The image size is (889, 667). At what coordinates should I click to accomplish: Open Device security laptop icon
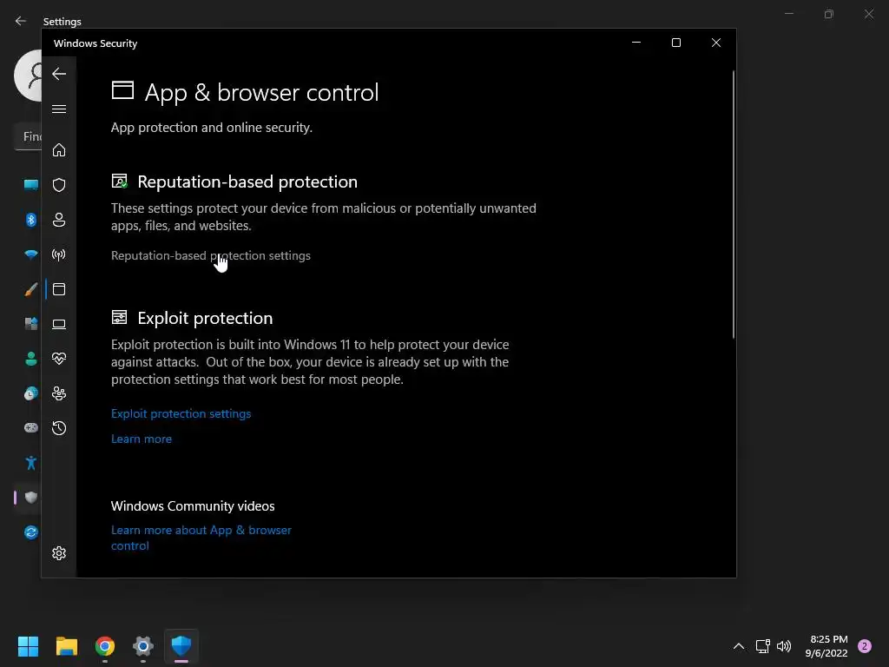(x=59, y=324)
